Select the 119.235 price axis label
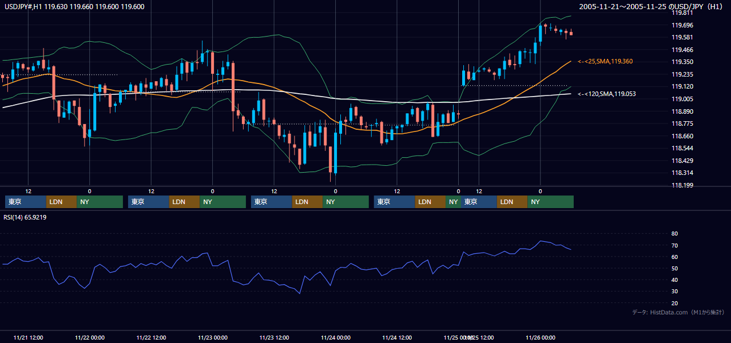Viewport: 731px width, 343px height. 682,74
